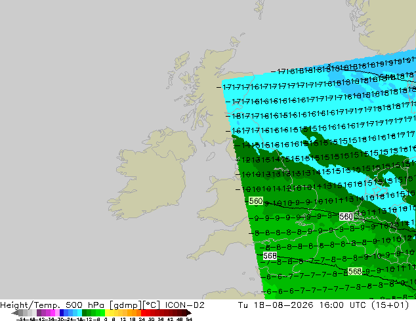Click the '-54' legend scale value
416x321 pixels.
click(21, 320)
